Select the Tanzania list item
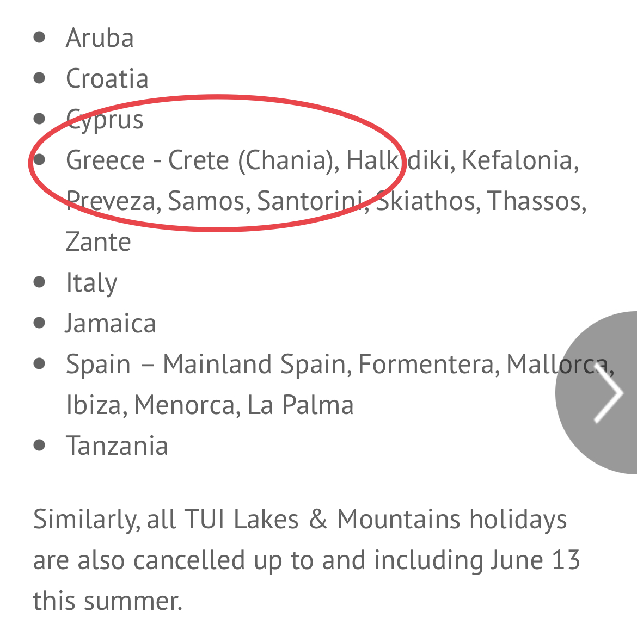The width and height of the screenshot is (637, 630). 117,446
